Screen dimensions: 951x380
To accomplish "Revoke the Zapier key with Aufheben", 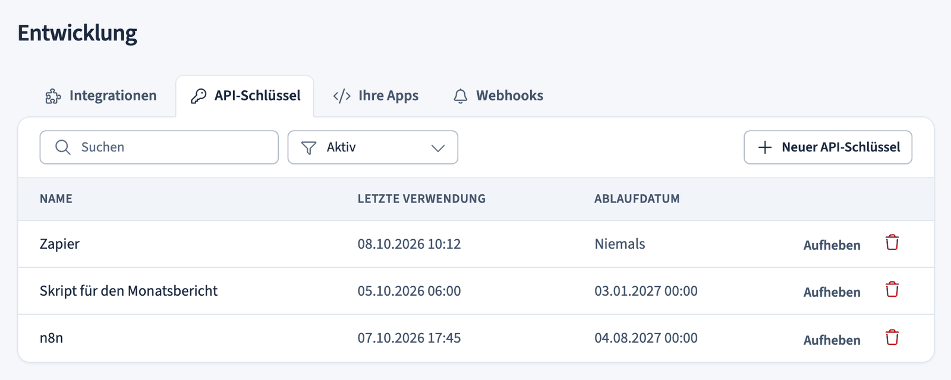I will [x=832, y=245].
